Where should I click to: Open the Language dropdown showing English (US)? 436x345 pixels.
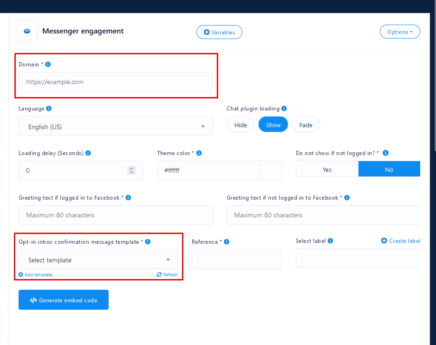(x=115, y=126)
